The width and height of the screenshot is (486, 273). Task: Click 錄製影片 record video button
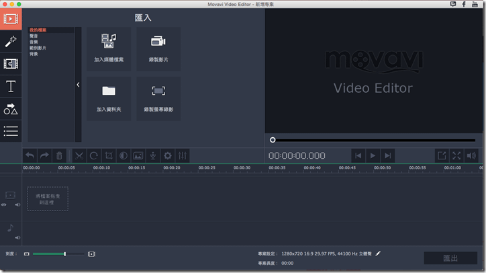[x=158, y=49]
